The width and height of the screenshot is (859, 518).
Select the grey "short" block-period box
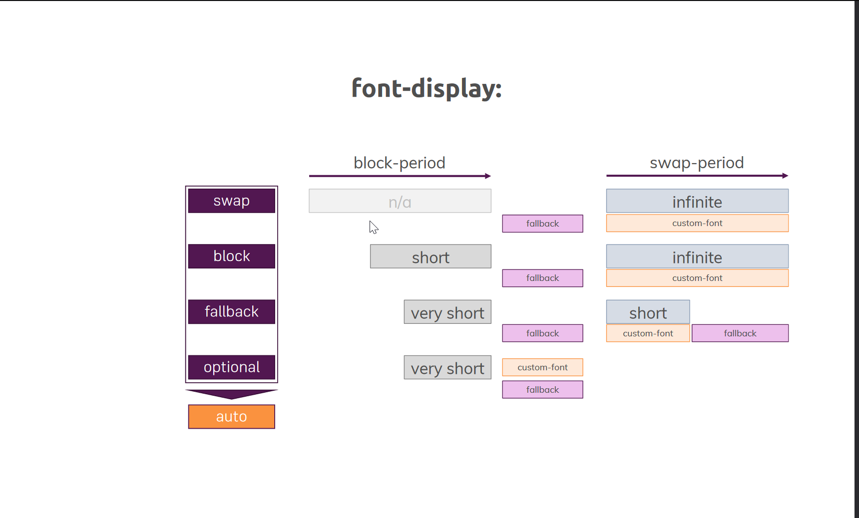click(430, 257)
